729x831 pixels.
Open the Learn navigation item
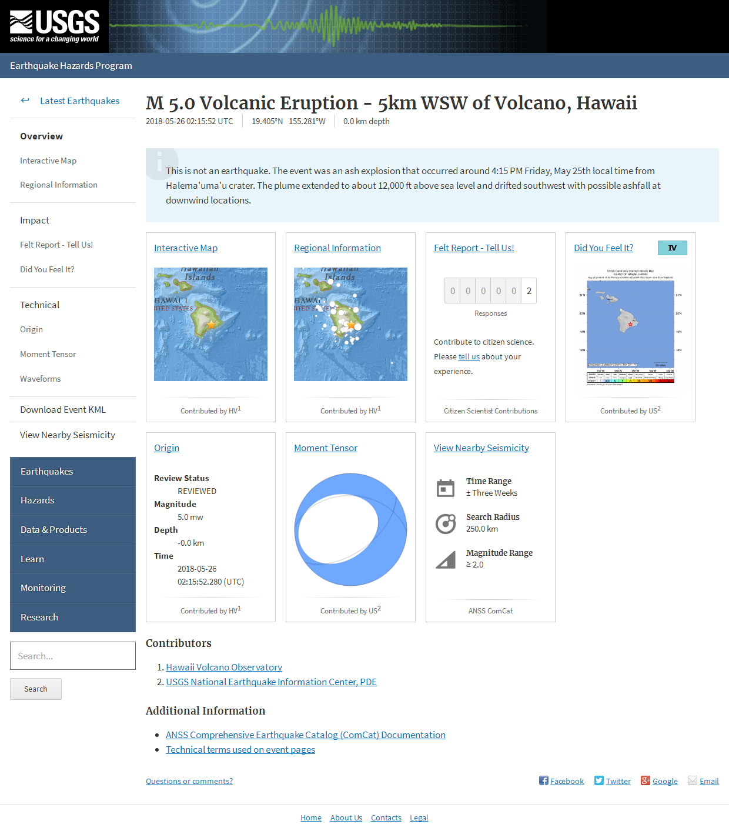pyautogui.click(x=73, y=559)
